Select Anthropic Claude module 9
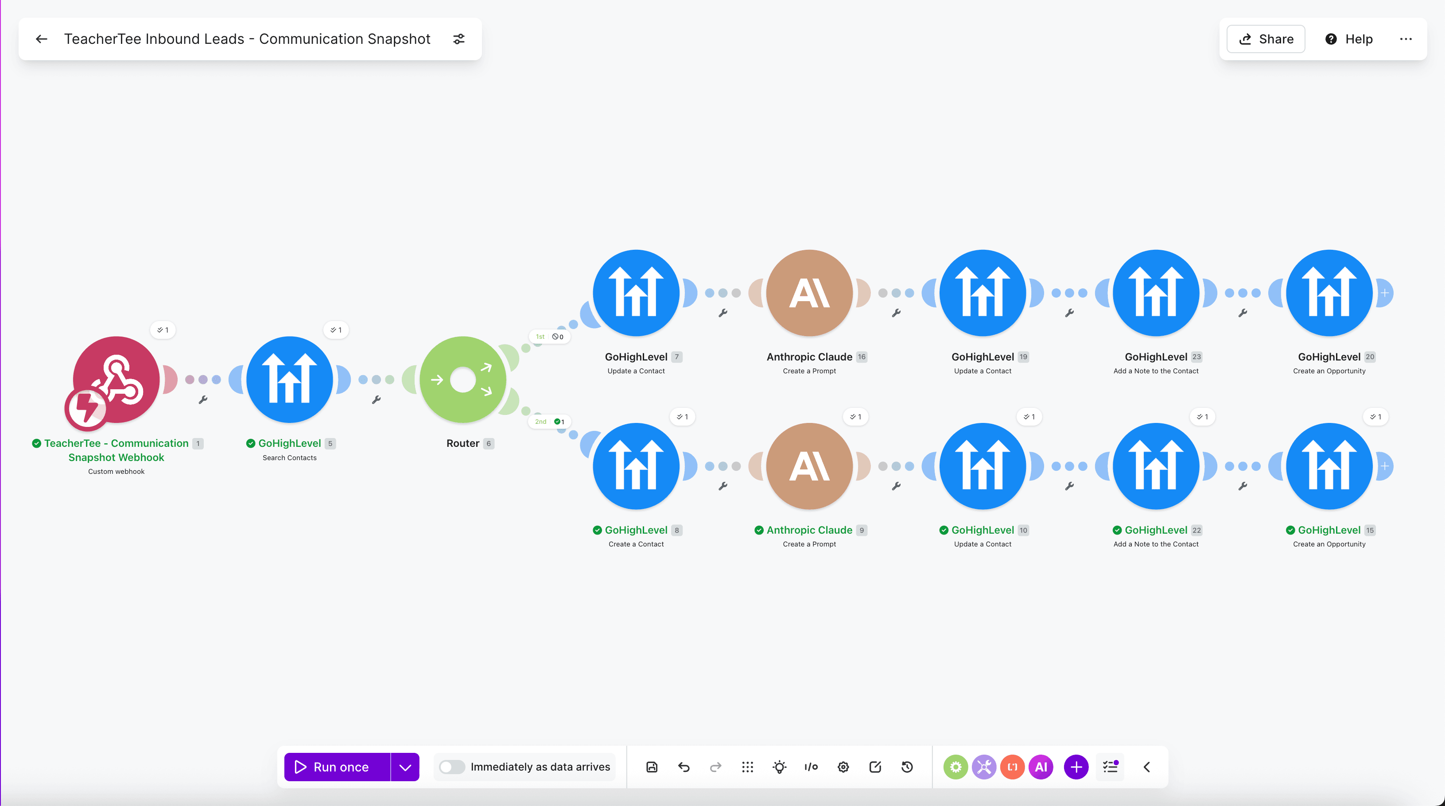 [809, 466]
